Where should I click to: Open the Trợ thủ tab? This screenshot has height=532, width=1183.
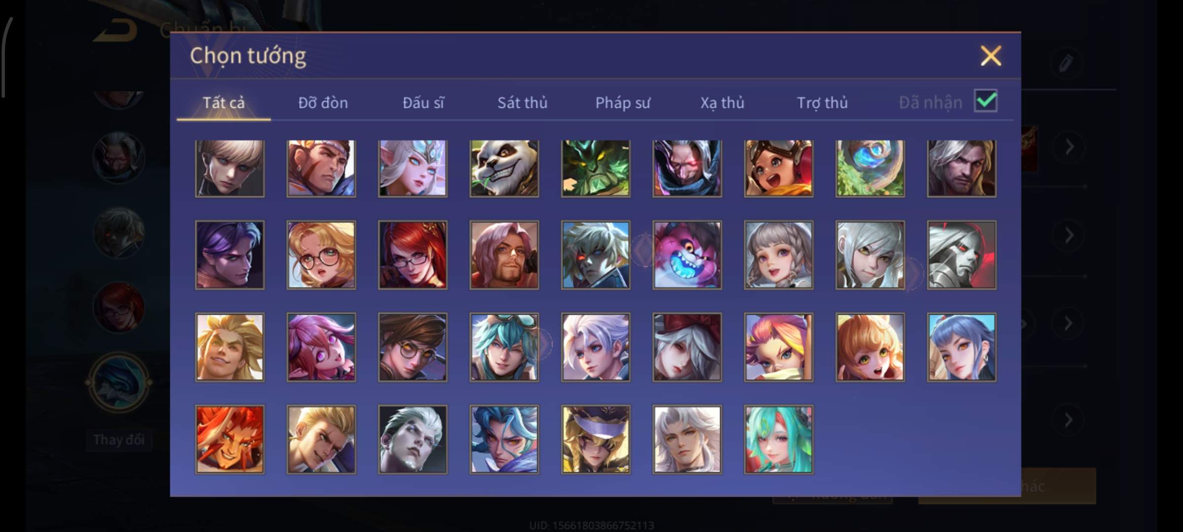(822, 102)
